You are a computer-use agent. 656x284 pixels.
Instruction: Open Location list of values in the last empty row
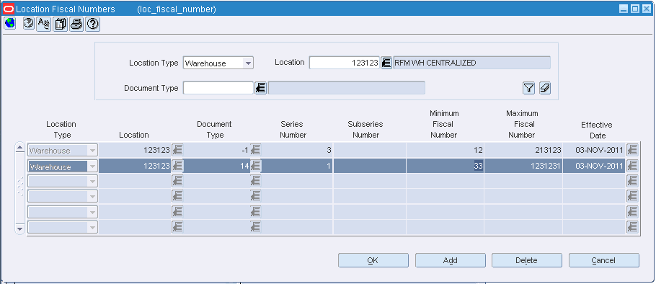[x=177, y=227]
